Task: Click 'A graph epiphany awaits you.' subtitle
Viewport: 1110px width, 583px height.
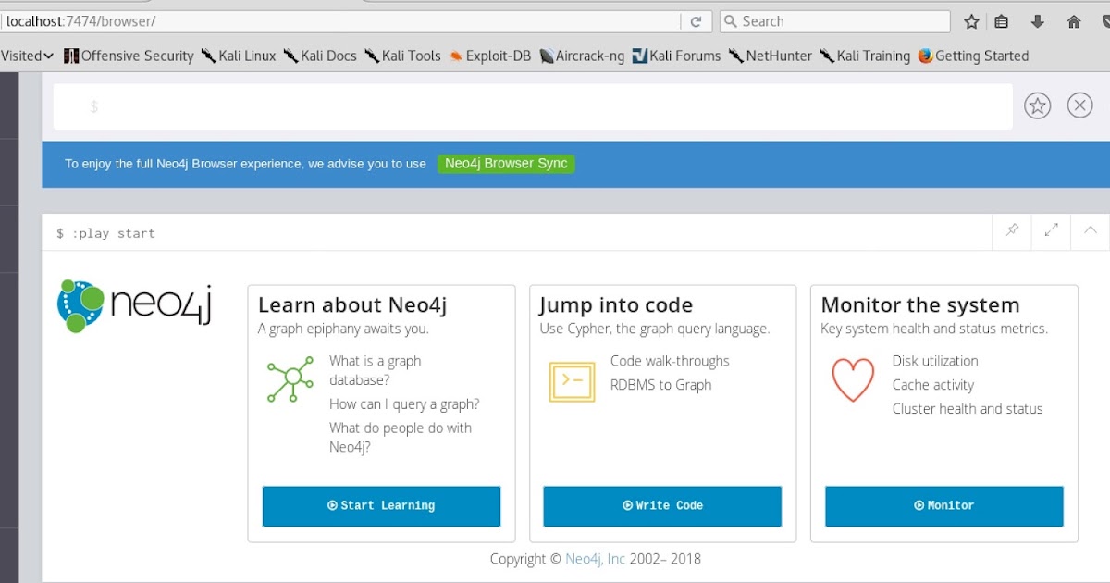Action: click(343, 329)
